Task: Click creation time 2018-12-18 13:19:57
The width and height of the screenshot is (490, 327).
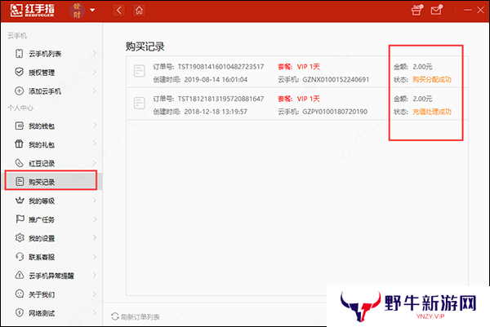Action: tap(216, 112)
